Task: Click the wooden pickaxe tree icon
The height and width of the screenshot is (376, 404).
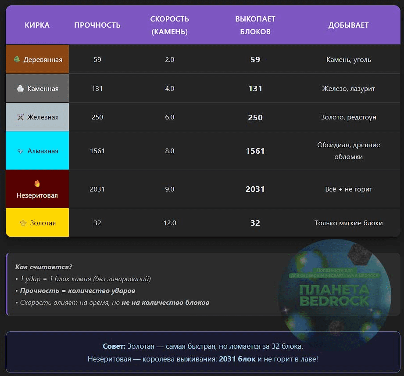Action: [x=17, y=59]
